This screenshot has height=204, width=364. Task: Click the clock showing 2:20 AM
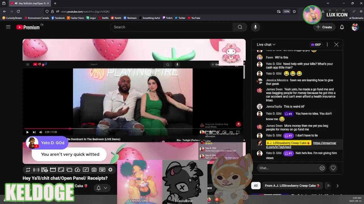356,198
